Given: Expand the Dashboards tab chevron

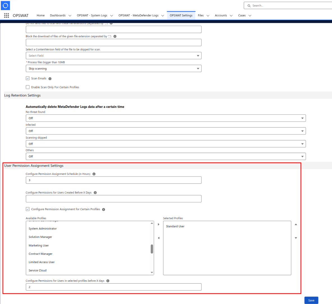Looking at the screenshot, I should pyautogui.click(x=70, y=16).
